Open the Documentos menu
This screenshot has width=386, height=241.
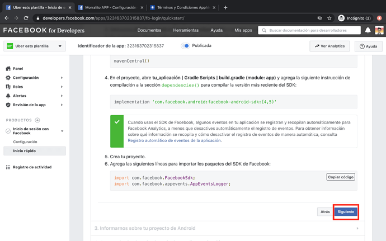(x=149, y=30)
